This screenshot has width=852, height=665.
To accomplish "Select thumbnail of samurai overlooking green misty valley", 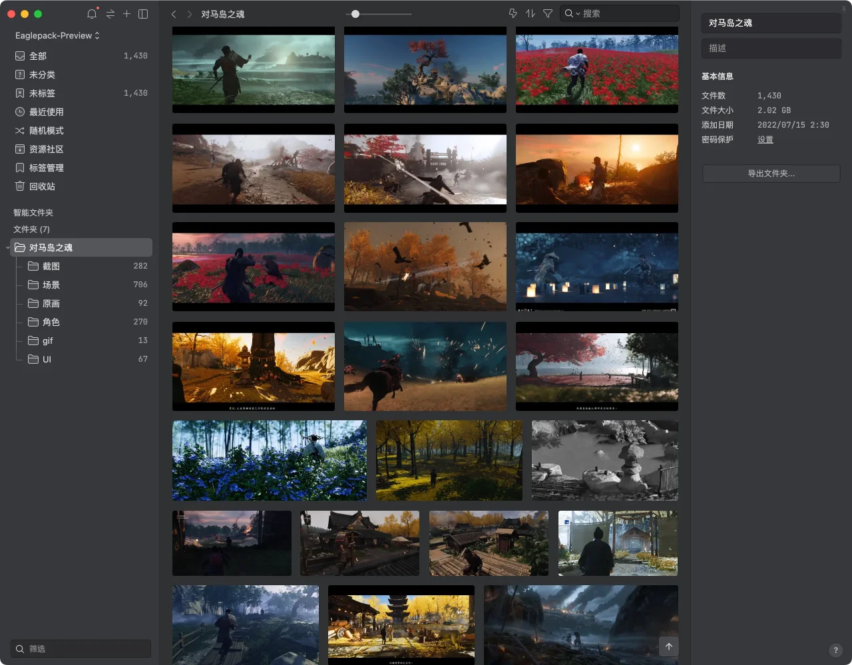I will 254,70.
